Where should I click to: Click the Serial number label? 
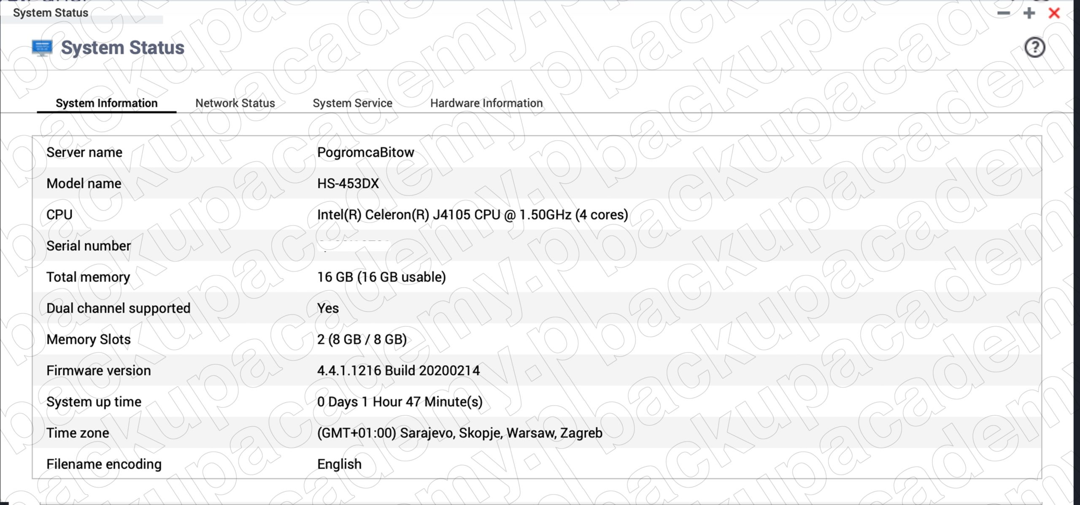[x=89, y=246]
